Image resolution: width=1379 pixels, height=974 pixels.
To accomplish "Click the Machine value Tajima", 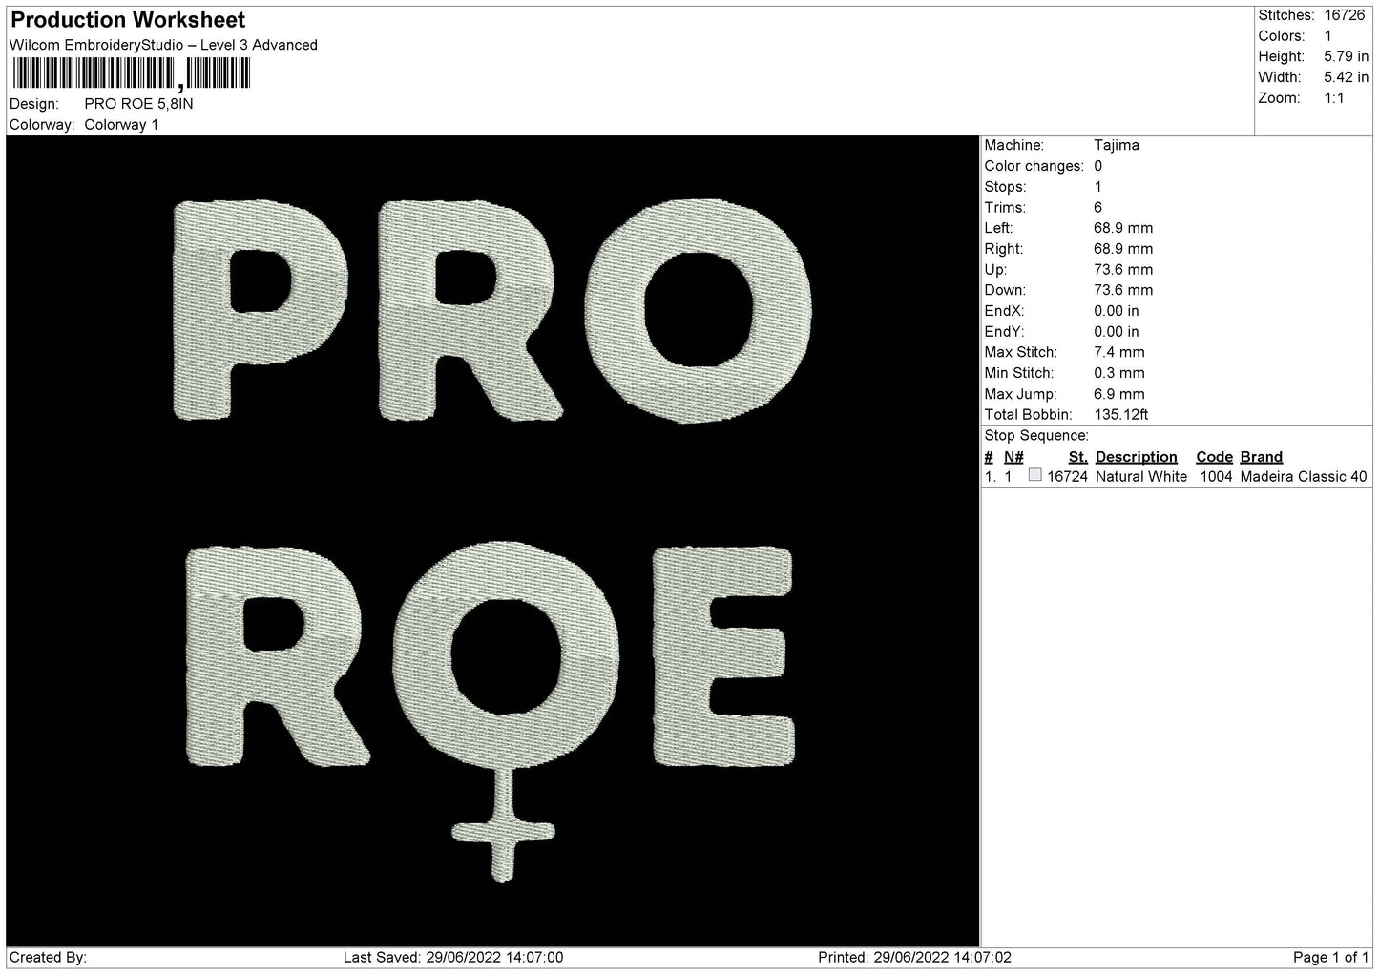I will pos(1116,146).
